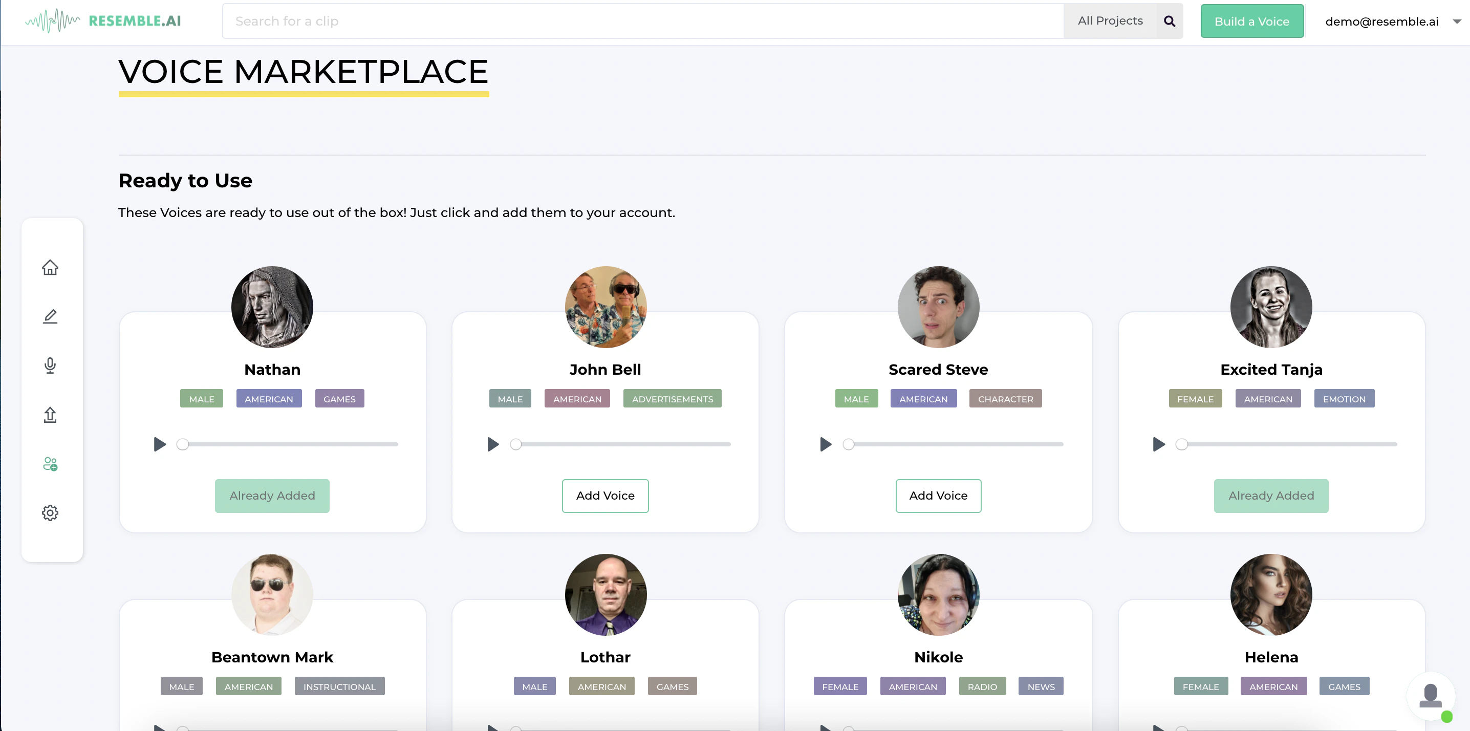
Task: Open the All Projects dropdown
Action: pyautogui.click(x=1110, y=20)
